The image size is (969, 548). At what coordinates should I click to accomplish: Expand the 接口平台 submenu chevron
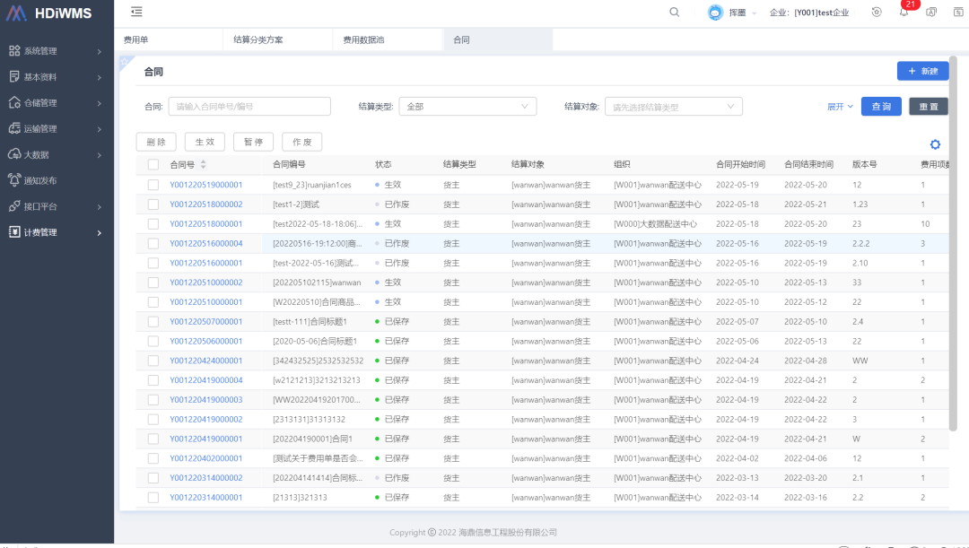(99, 207)
